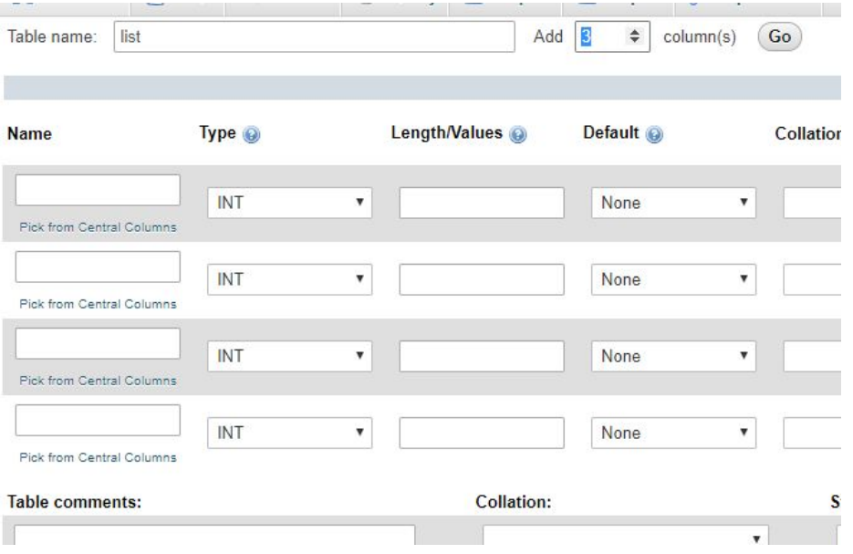Open the first row Default dropdown
853x554 pixels.
pos(673,204)
